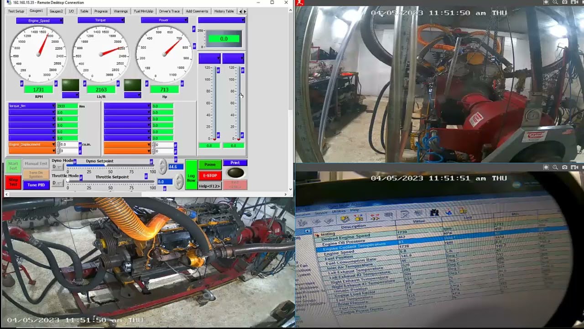Viewport: 584px width, 329px height.
Task: Open small dropdown under the RPM-side indicator light
Action: coord(70,95)
